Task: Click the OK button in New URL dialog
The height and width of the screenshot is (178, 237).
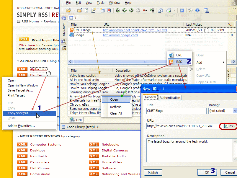Action: [x=207, y=172]
